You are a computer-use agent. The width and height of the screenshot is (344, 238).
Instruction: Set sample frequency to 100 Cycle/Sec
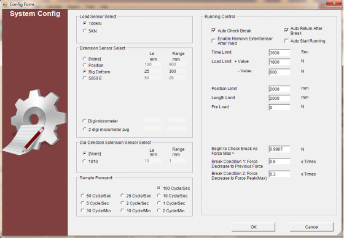point(159,188)
